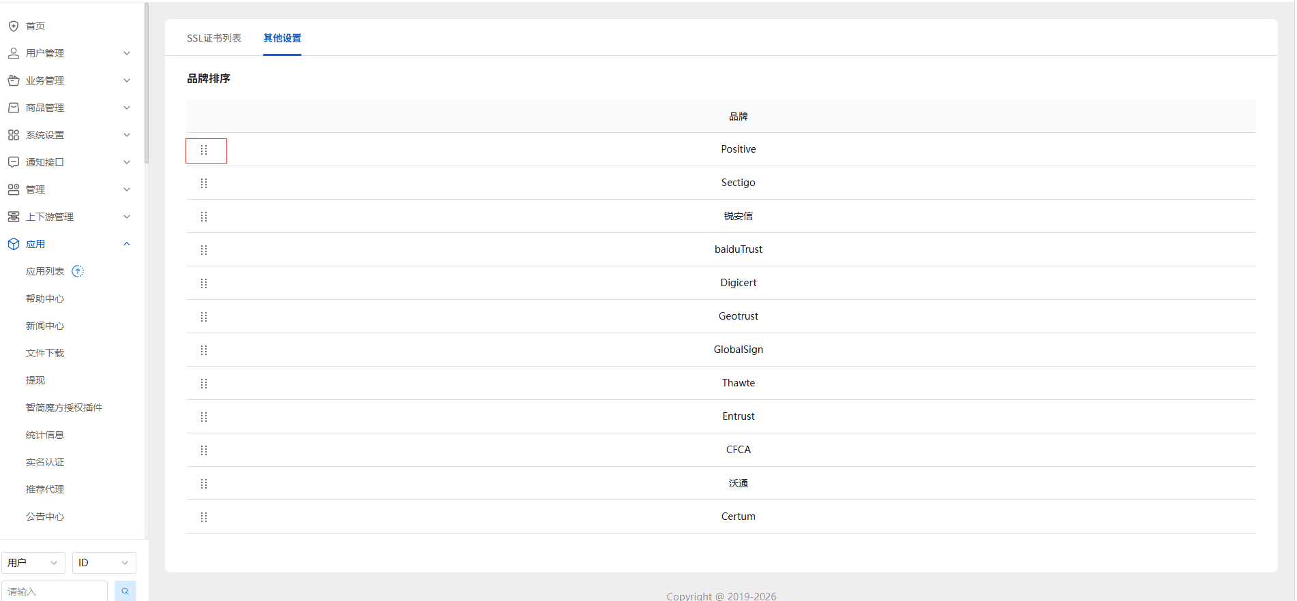1297x601 pixels.
Task: Click the drag handle of the Entrust row
Action: [x=204, y=417]
